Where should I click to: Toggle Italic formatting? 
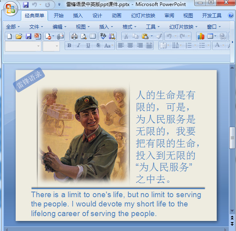pyautogui.click(x=78, y=45)
